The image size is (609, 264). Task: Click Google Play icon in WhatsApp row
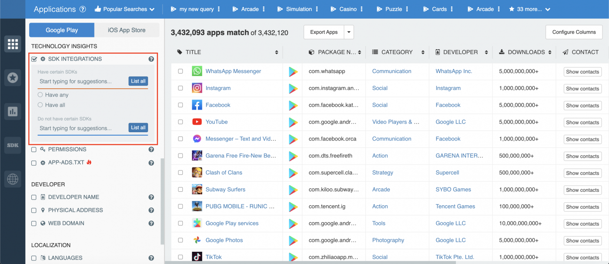[293, 72]
